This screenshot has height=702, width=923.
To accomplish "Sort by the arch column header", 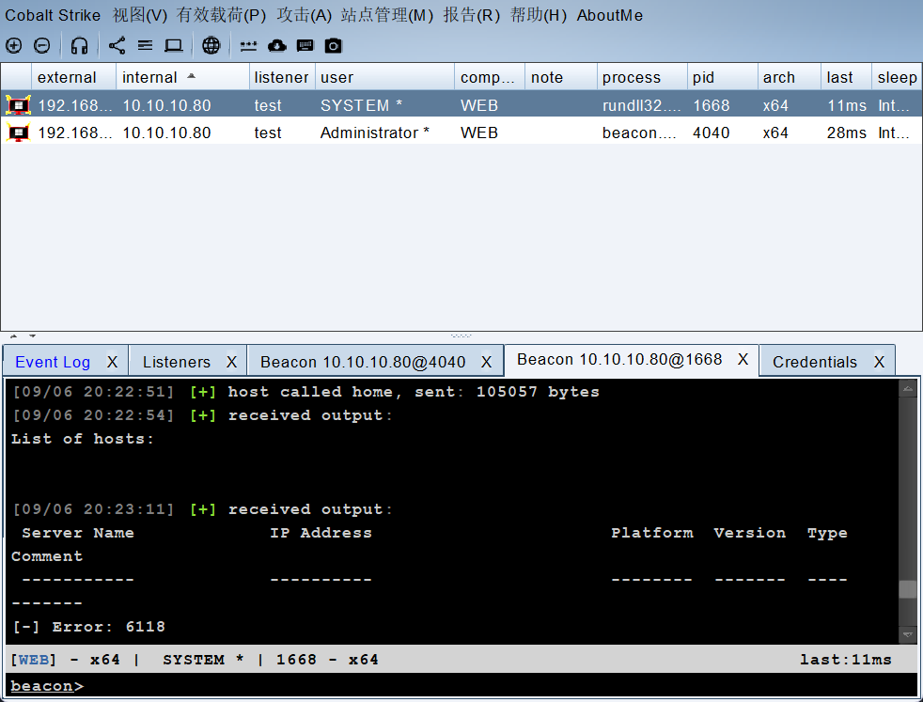I will tap(790, 77).
